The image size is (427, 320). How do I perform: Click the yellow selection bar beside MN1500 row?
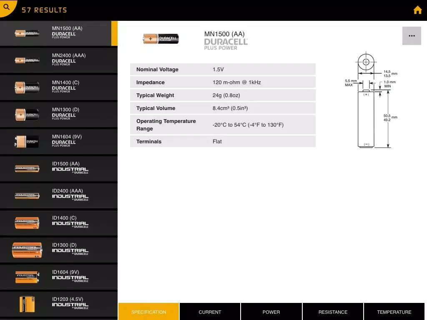114,33
